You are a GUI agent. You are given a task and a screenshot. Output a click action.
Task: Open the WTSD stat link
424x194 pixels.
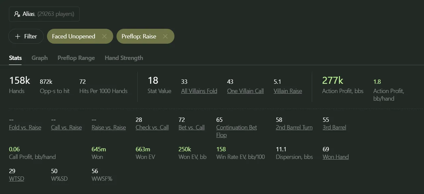[17, 179]
